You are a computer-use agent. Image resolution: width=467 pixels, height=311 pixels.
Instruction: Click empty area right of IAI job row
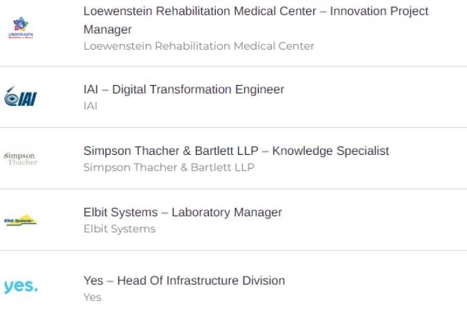[375, 97]
